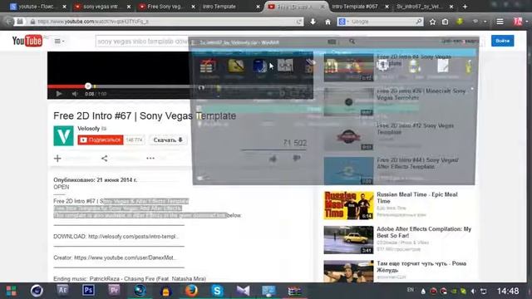532x299 pixels.
Task: Click the WinRAR Add toolbar icon
Action: [x=208, y=67]
